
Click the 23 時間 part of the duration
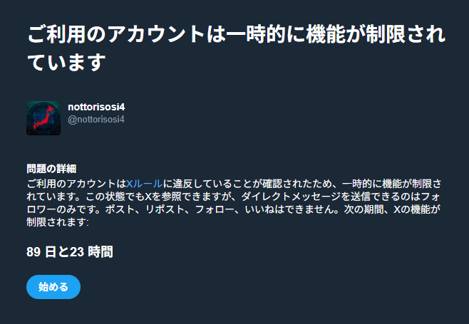pyautogui.click(x=91, y=252)
